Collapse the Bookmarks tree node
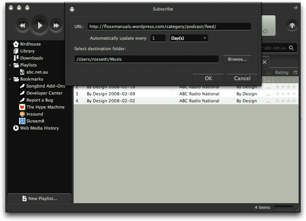The height and width of the screenshot is (221, 306). pyautogui.click(x=10, y=79)
